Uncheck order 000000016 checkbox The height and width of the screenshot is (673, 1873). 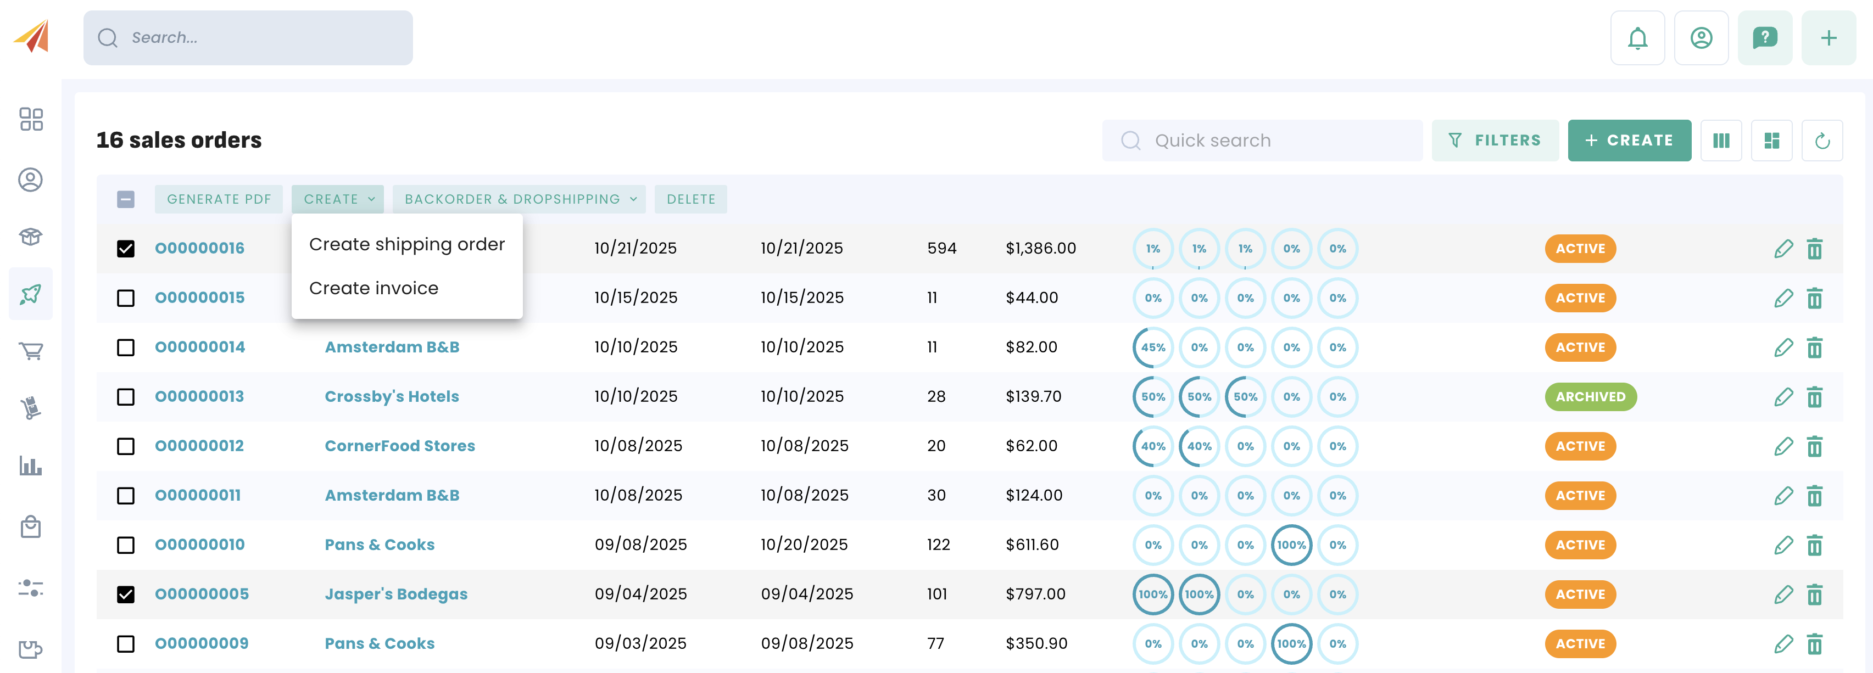126,249
